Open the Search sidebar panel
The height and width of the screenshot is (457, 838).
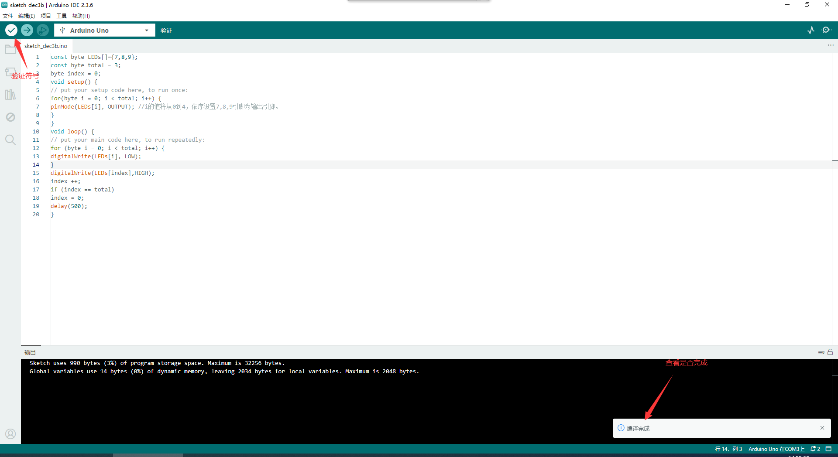pyautogui.click(x=10, y=140)
